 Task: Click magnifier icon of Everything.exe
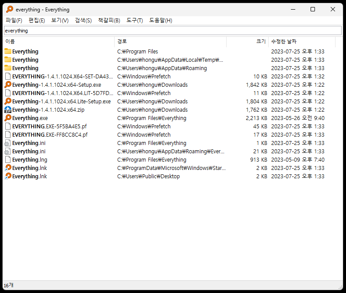(8, 118)
